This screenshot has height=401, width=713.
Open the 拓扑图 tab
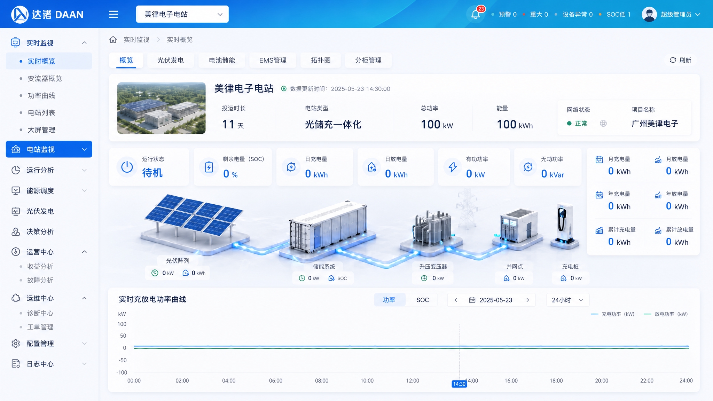point(321,60)
